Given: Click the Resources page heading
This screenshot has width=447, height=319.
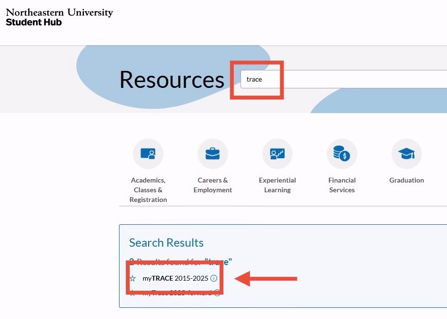Looking at the screenshot, I should point(172,79).
